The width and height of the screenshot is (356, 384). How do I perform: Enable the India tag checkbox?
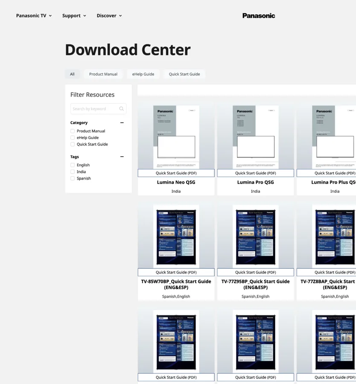coord(73,172)
